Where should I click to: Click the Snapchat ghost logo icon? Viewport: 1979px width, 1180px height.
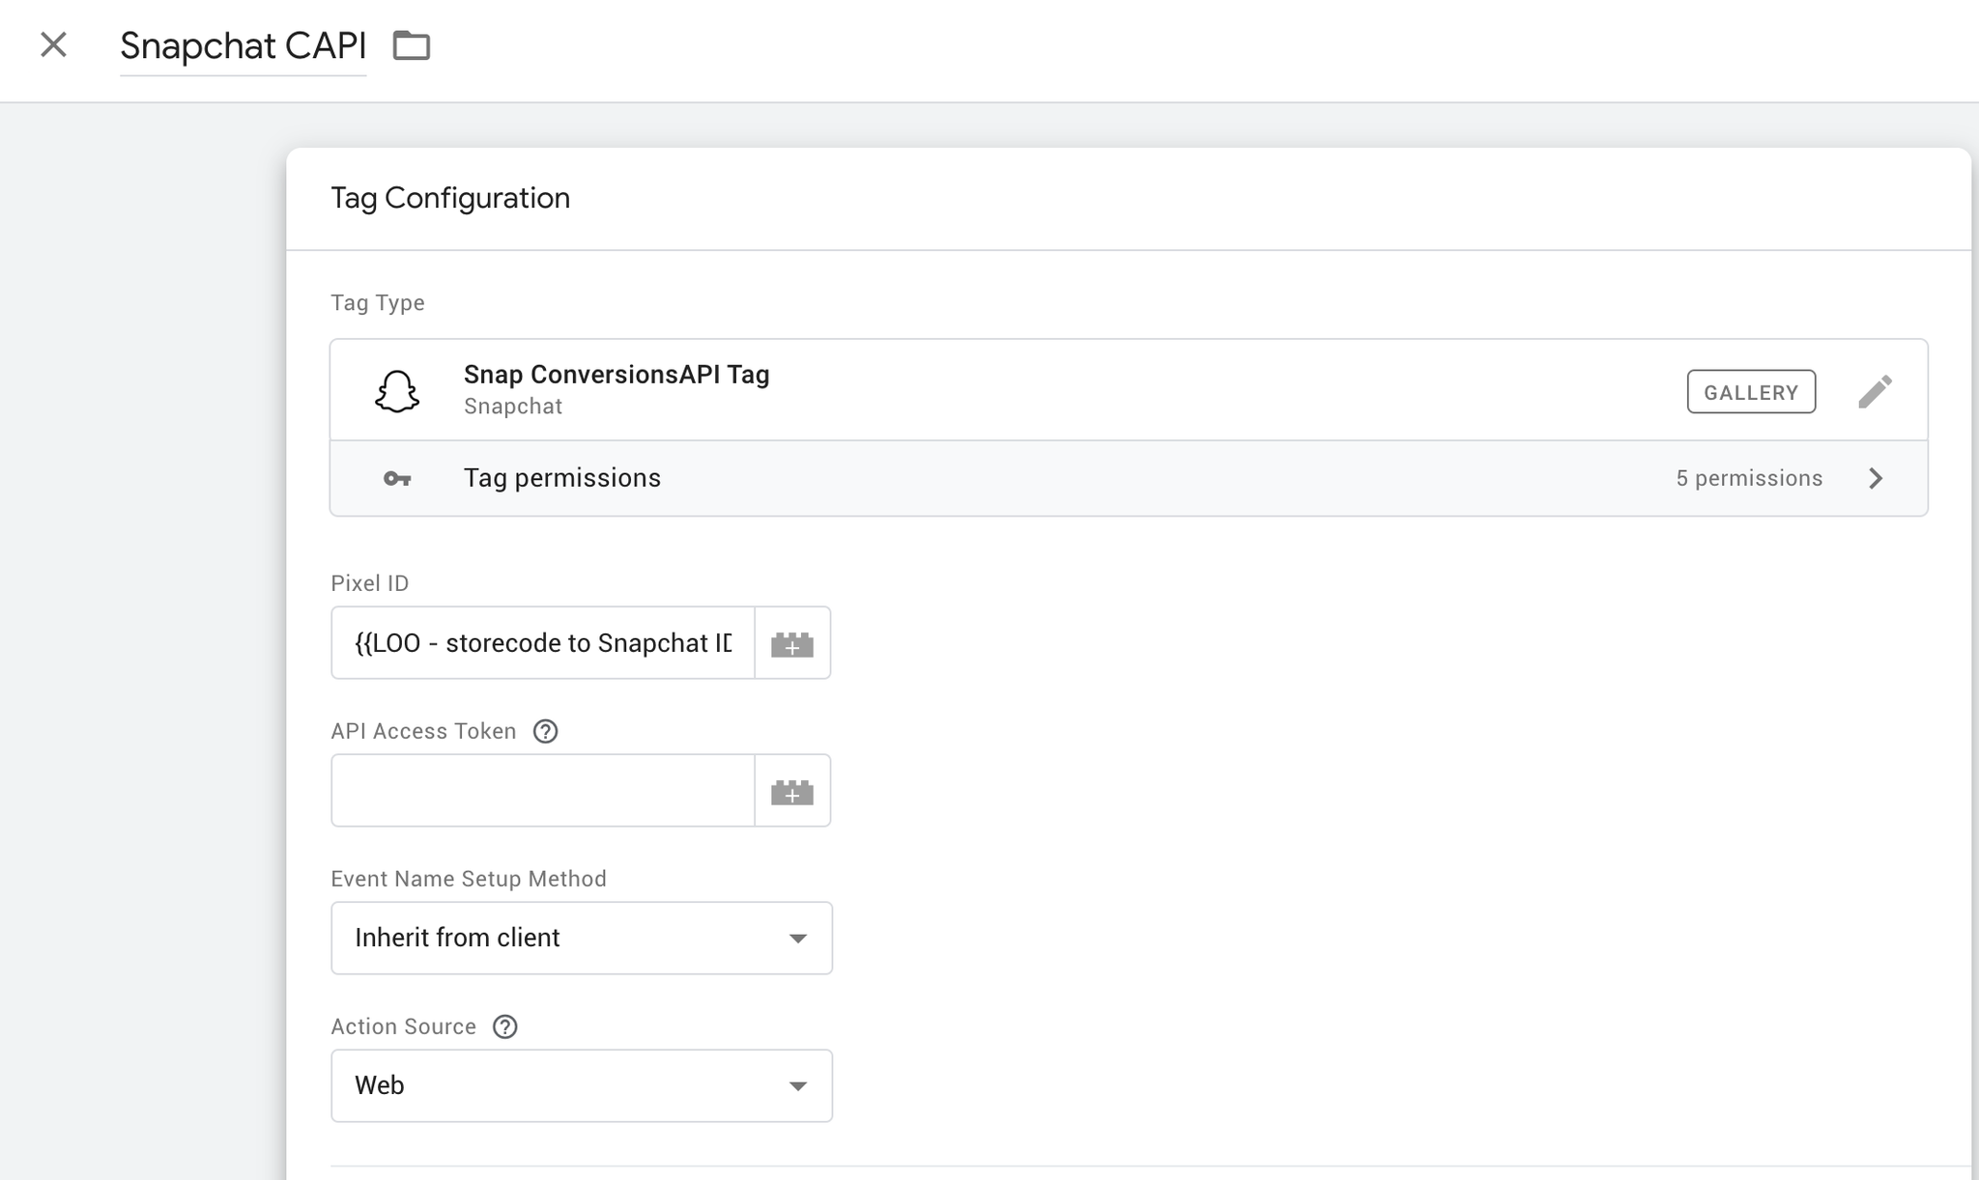(x=396, y=390)
